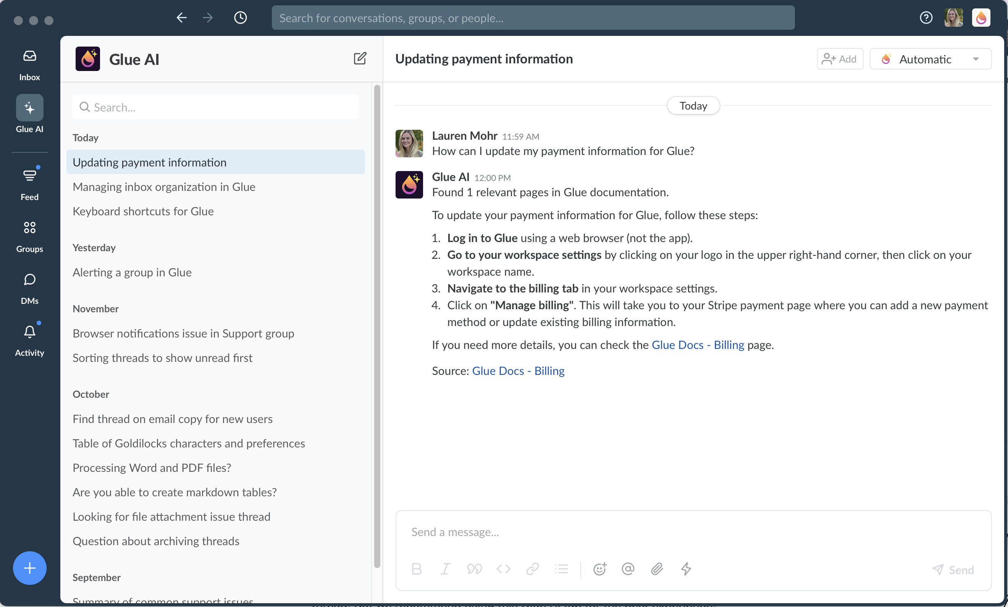The width and height of the screenshot is (1008, 607).
Task: Click the dropdown arrow beside Automatic
Action: coord(976,59)
